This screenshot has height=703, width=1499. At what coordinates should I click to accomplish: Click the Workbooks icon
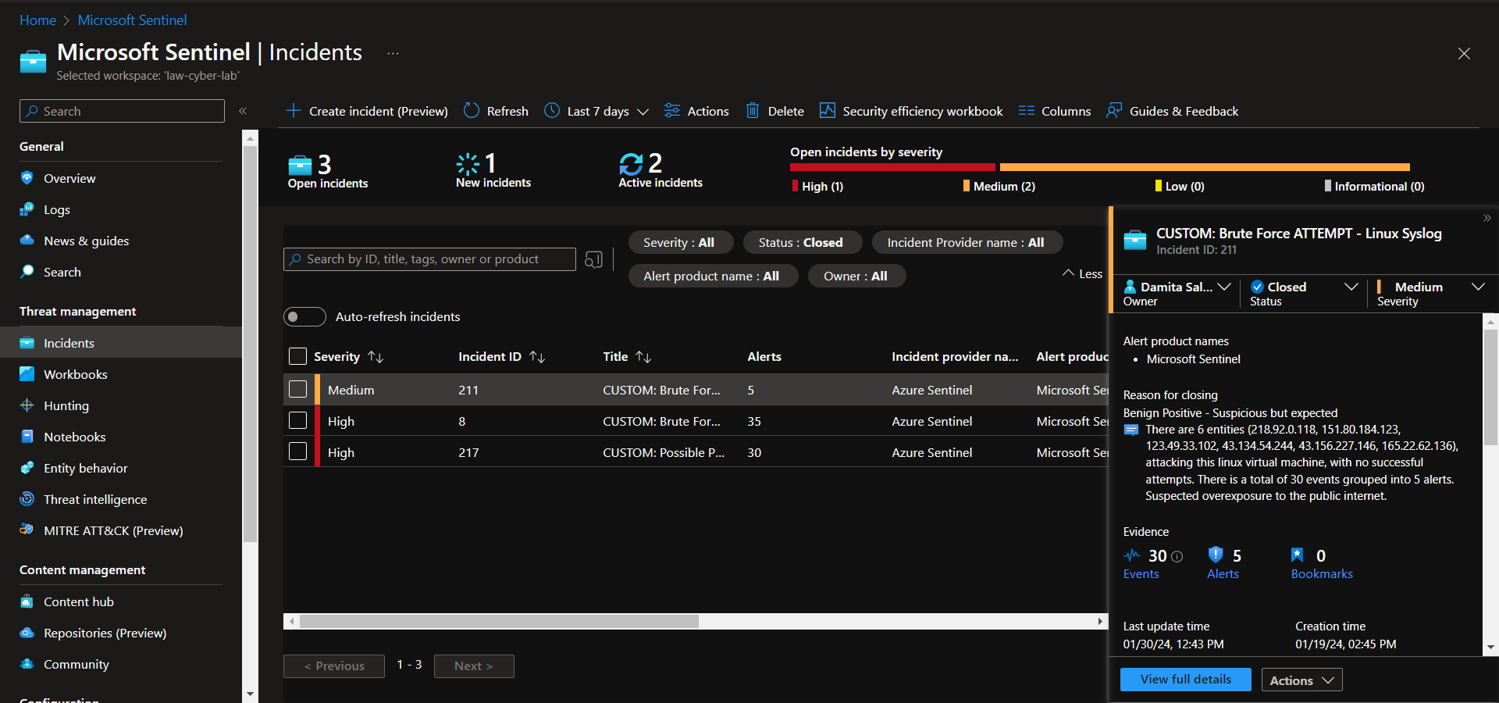tap(27, 374)
